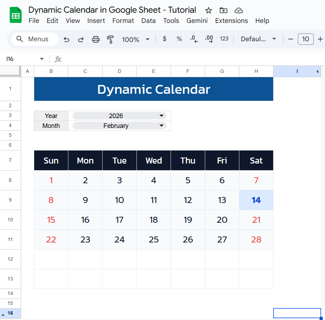Open the Google Sheets home icon
The width and height of the screenshot is (325, 320).
click(16, 16)
